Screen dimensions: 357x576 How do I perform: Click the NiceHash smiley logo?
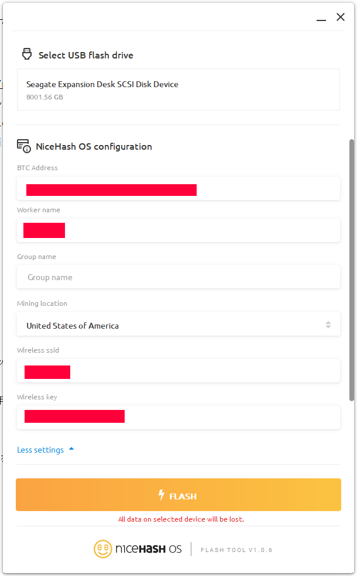[x=103, y=549]
